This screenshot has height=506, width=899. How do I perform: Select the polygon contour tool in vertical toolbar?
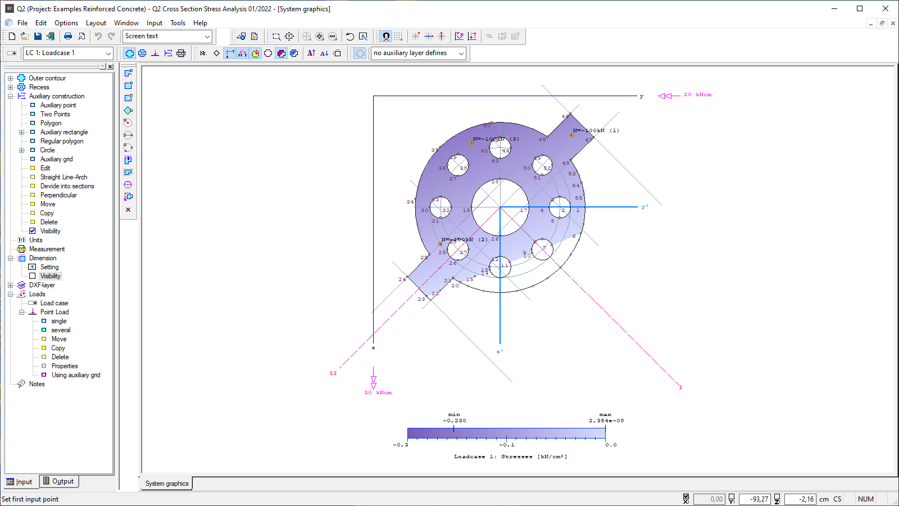tap(128, 73)
